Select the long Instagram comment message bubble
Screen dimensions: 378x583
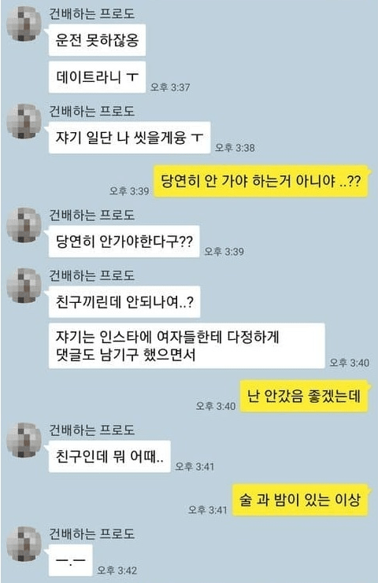[x=187, y=345]
